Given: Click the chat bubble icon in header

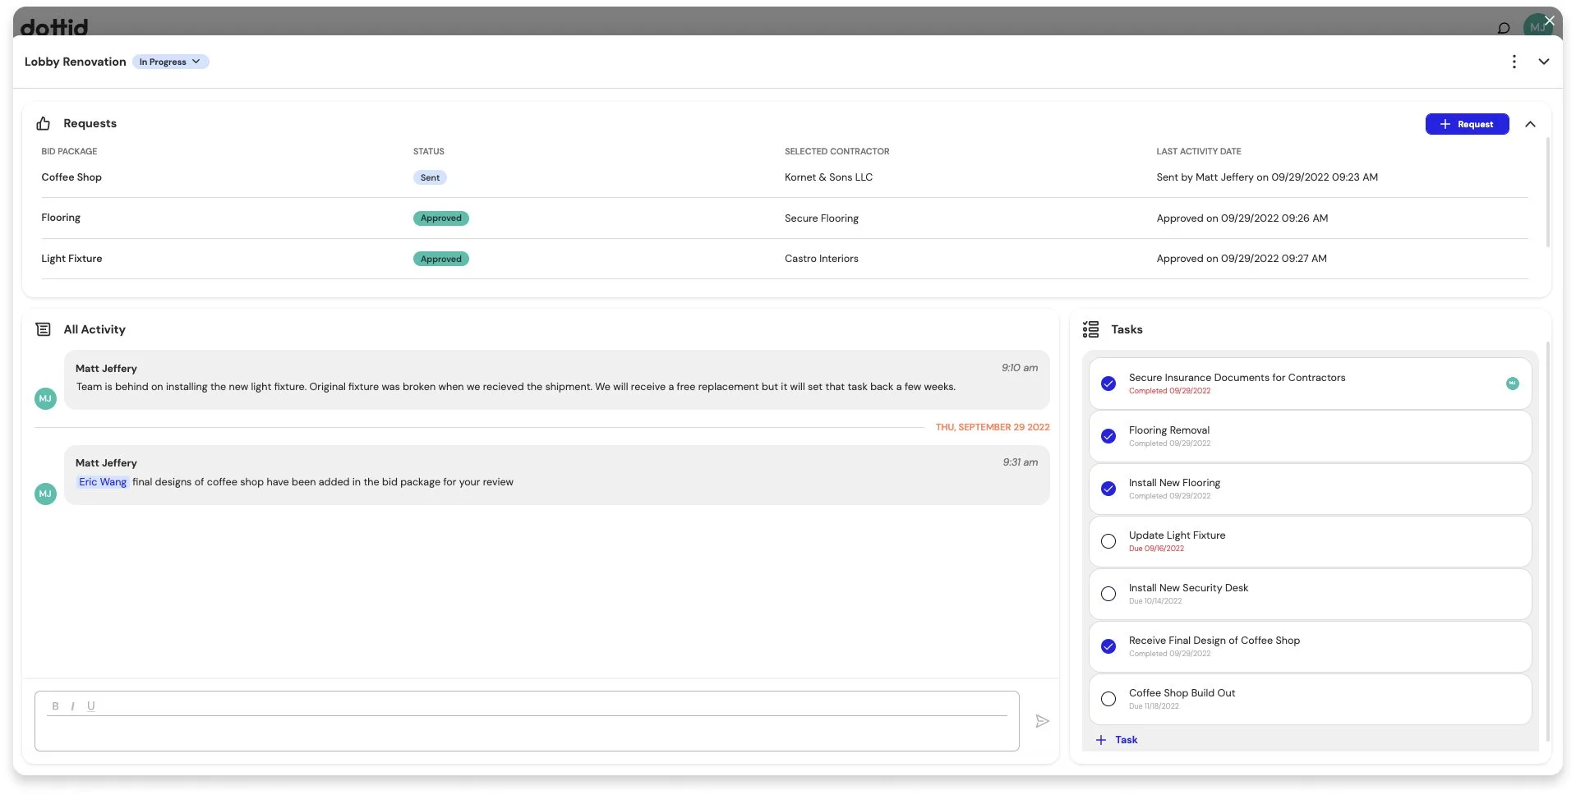Looking at the screenshot, I should [1504, 28].
